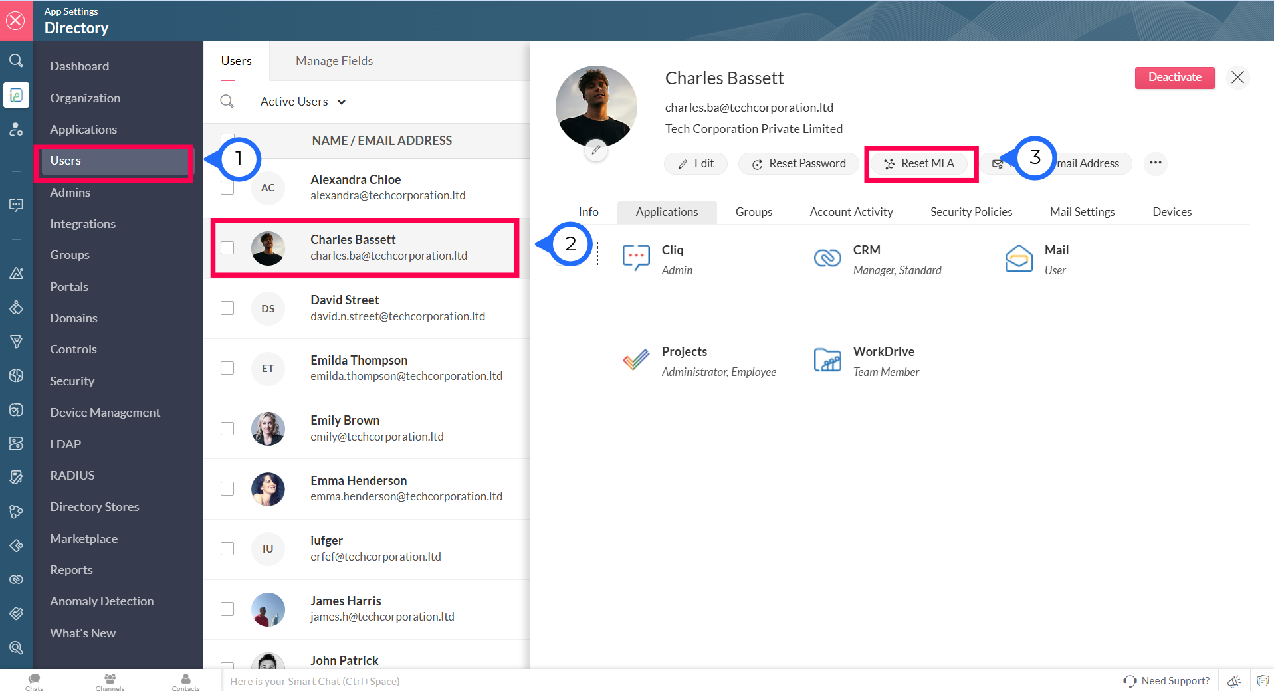
Task: Check the box beside Emily Brown
Action: (x=227, y=429)
